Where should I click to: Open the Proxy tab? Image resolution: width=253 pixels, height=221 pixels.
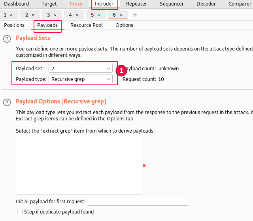76,4
